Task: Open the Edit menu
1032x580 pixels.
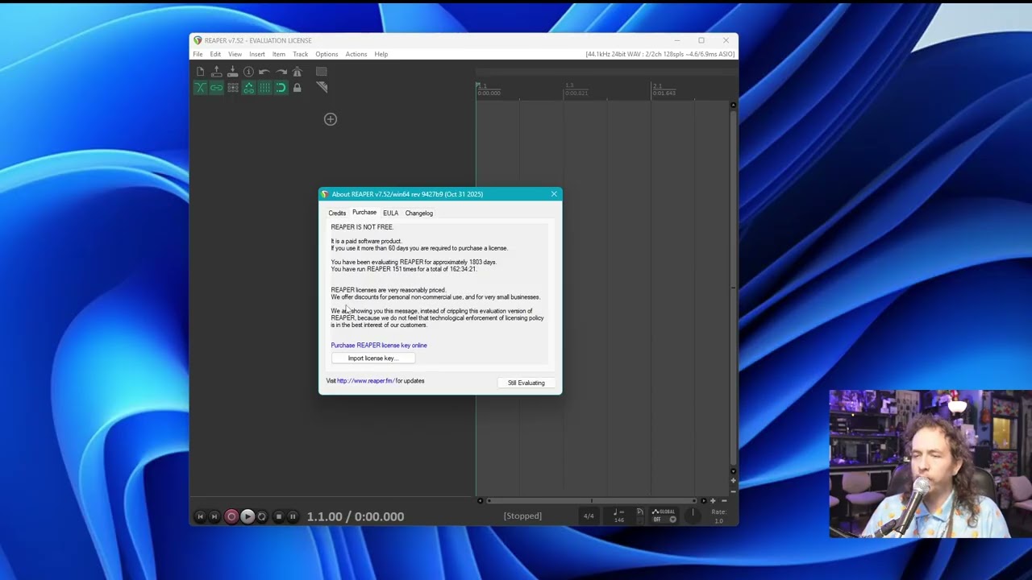Action: (x=215, y=54)
